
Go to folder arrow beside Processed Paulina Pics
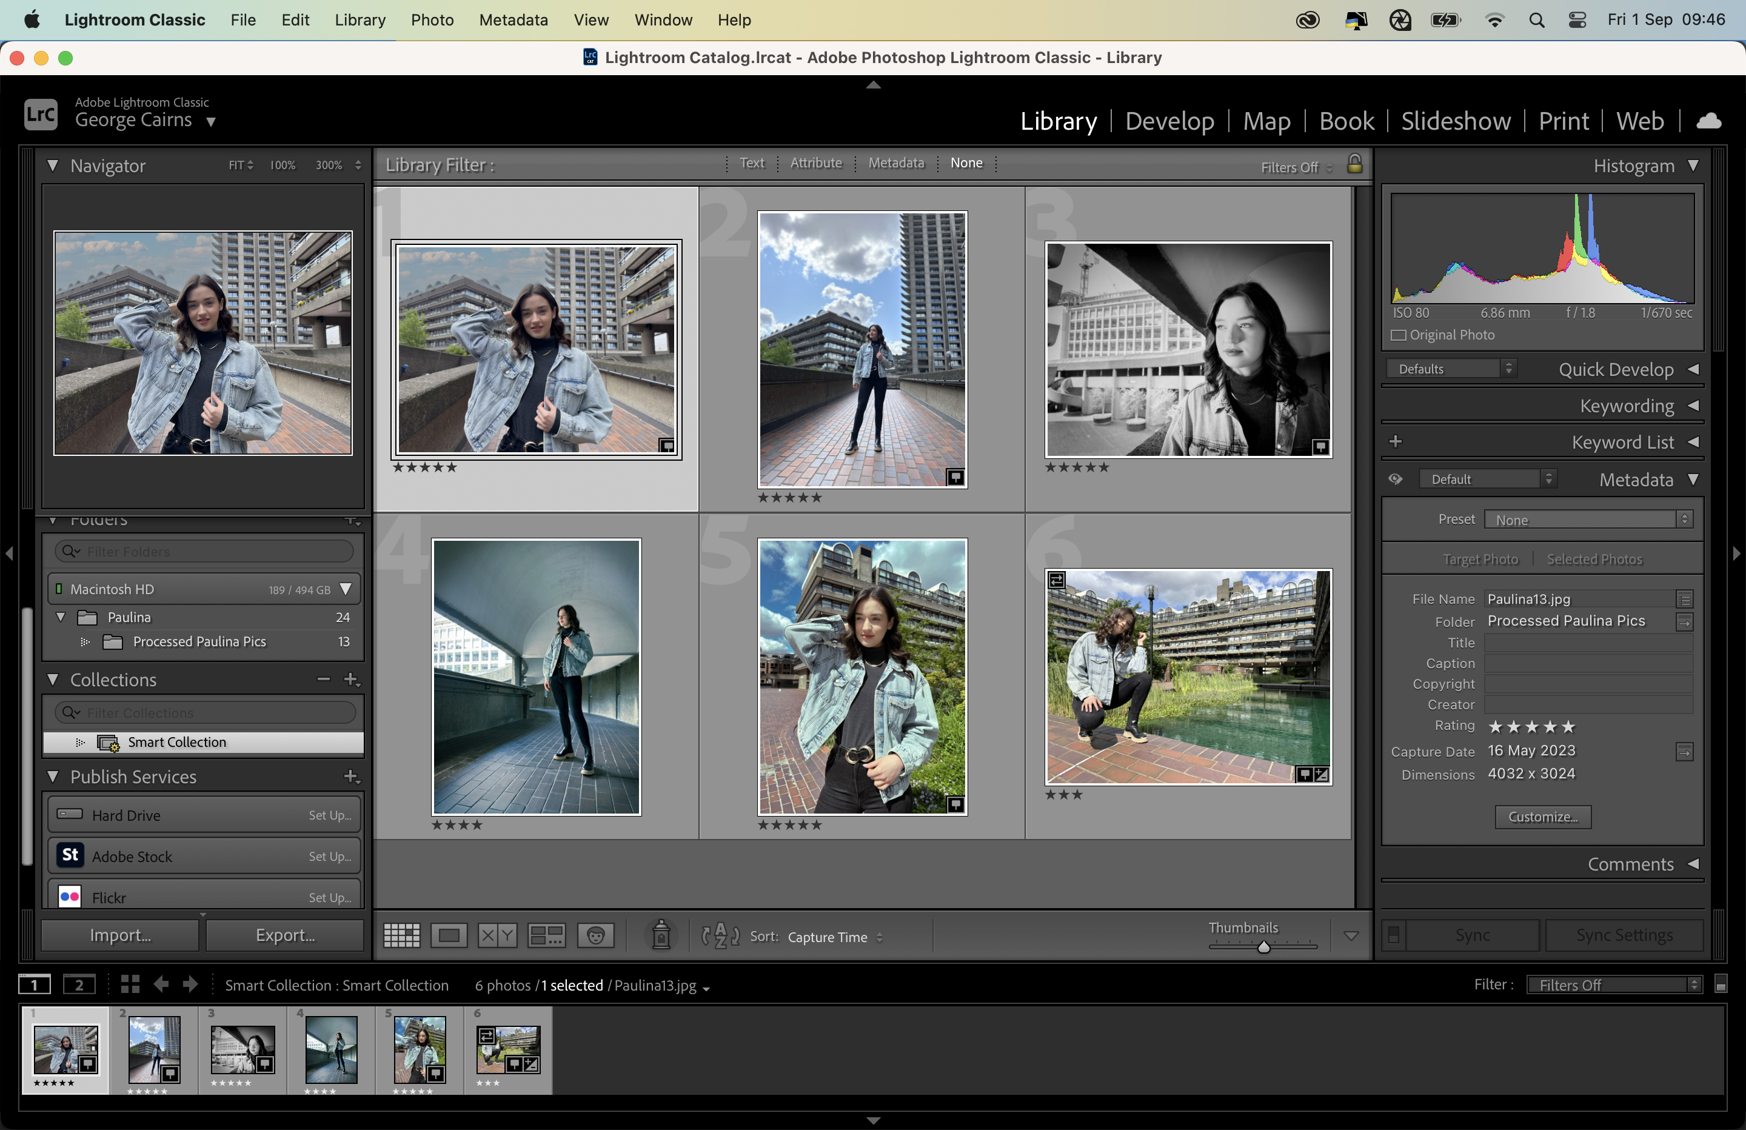point(1684,622)
